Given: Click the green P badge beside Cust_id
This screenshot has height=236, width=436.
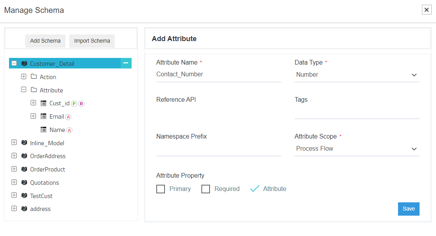Looking at the screenshot, I should click(x=74, y=104).
